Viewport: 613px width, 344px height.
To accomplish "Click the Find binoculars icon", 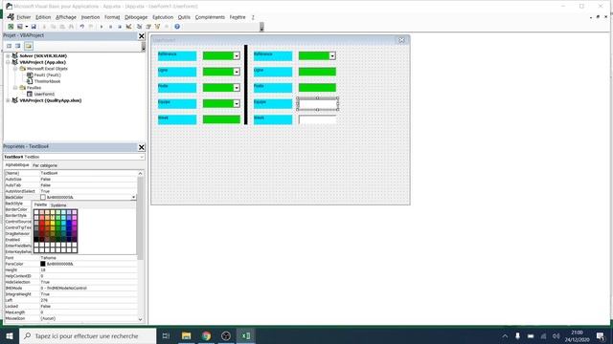I will click(x=71, y=27).
